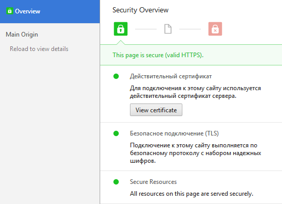Click the red insecure lock icon

tap(215, 29)
